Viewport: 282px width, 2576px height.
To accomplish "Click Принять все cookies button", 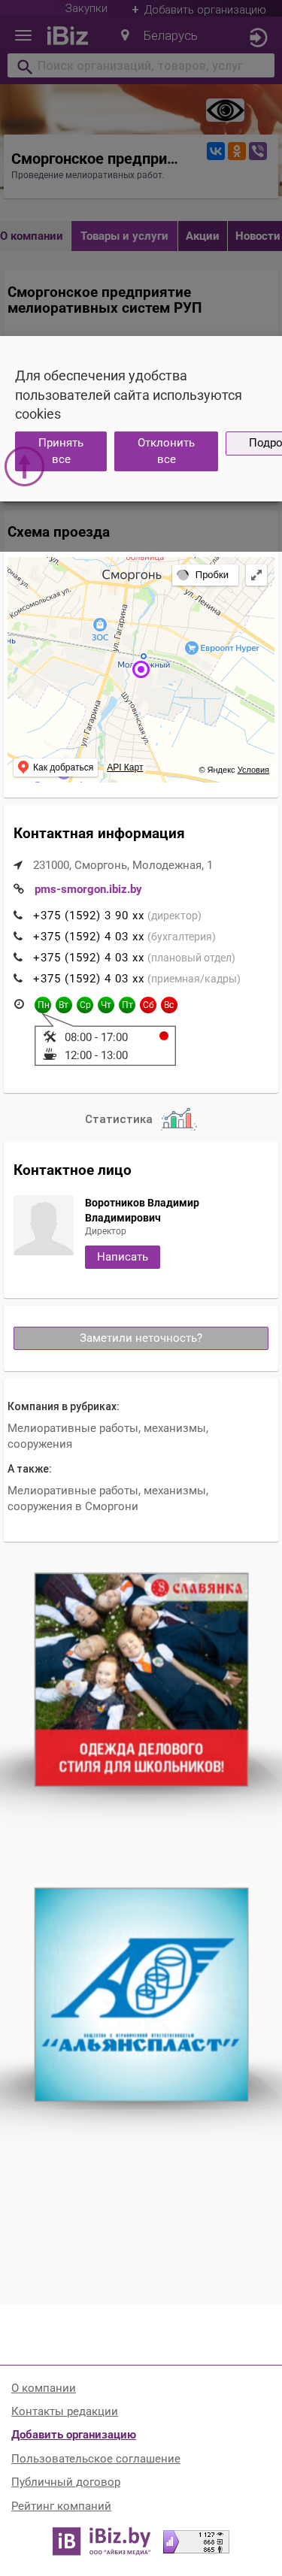I will 61,451.
